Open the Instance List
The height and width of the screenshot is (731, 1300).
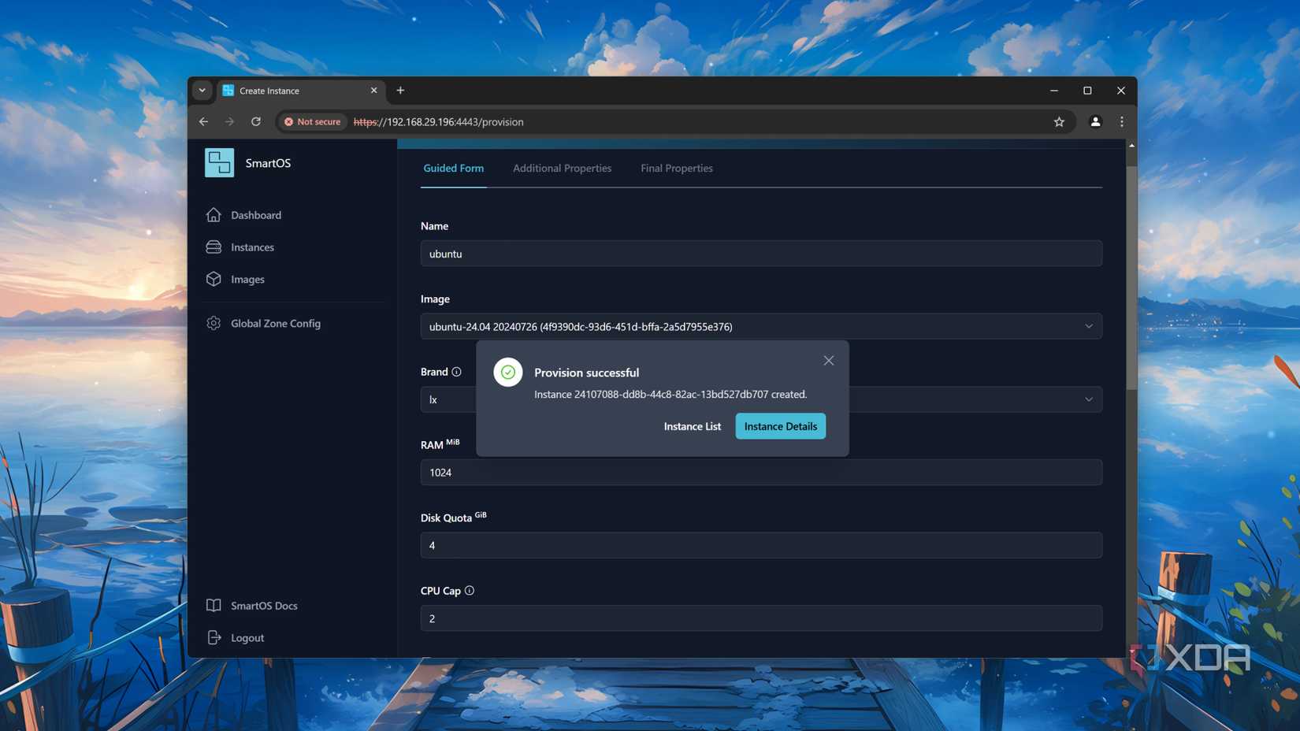[x=692, y=425]
